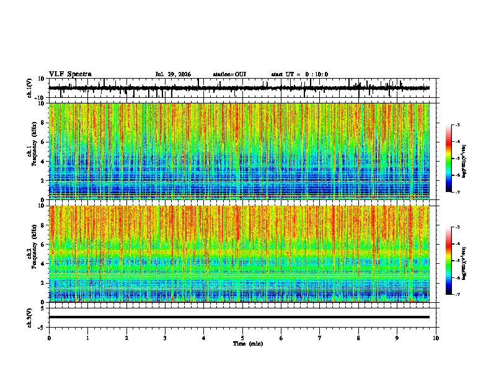Click the "-5" tick of ch.3(V) axis
This screenshot has height=379, width=491.
click(42, 328)
